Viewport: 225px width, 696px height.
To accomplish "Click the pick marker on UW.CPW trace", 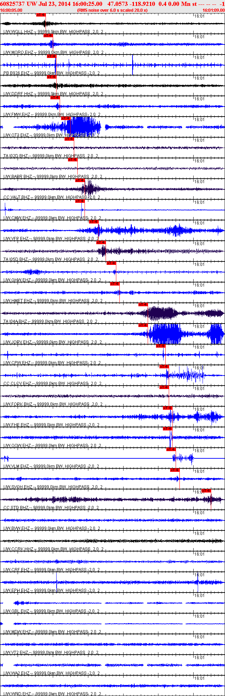I will [160, 346].
